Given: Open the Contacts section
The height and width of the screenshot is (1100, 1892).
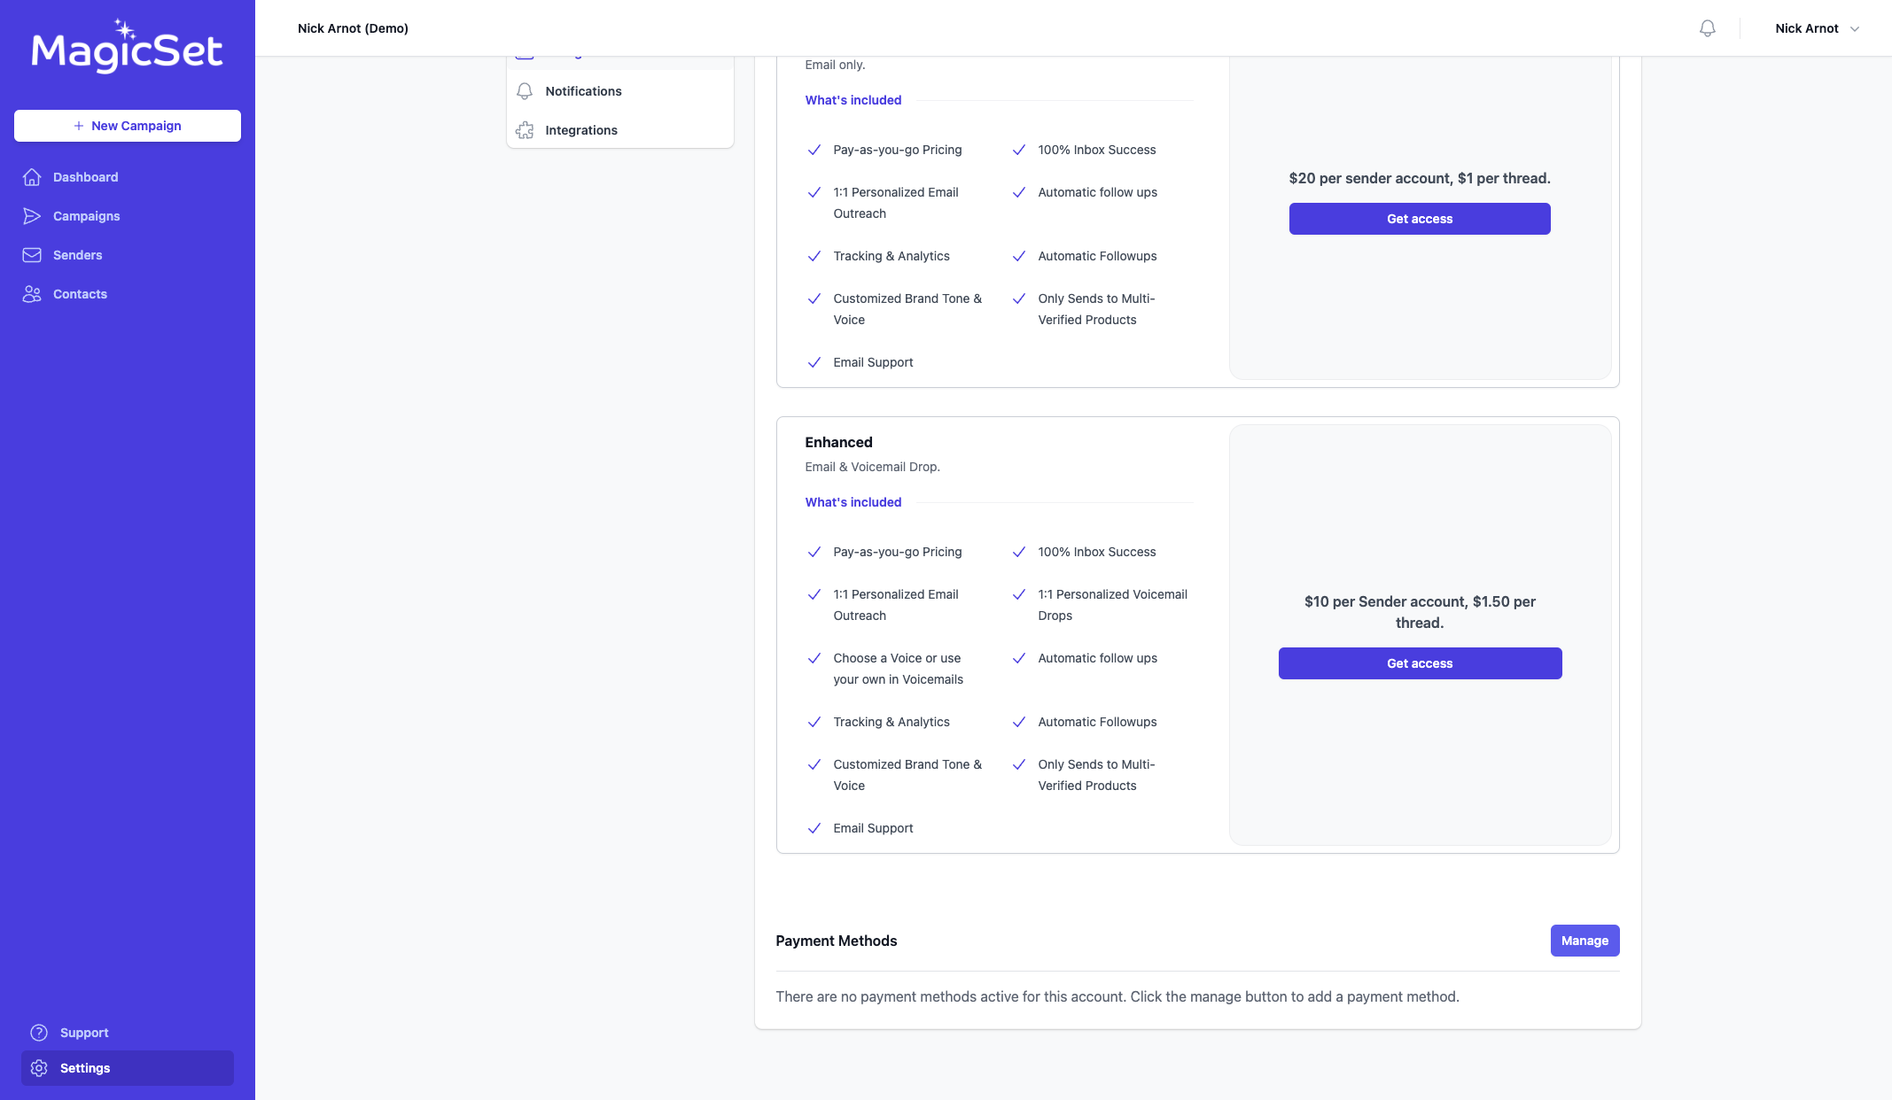Looking at the screenshot, I should (128, 294).
